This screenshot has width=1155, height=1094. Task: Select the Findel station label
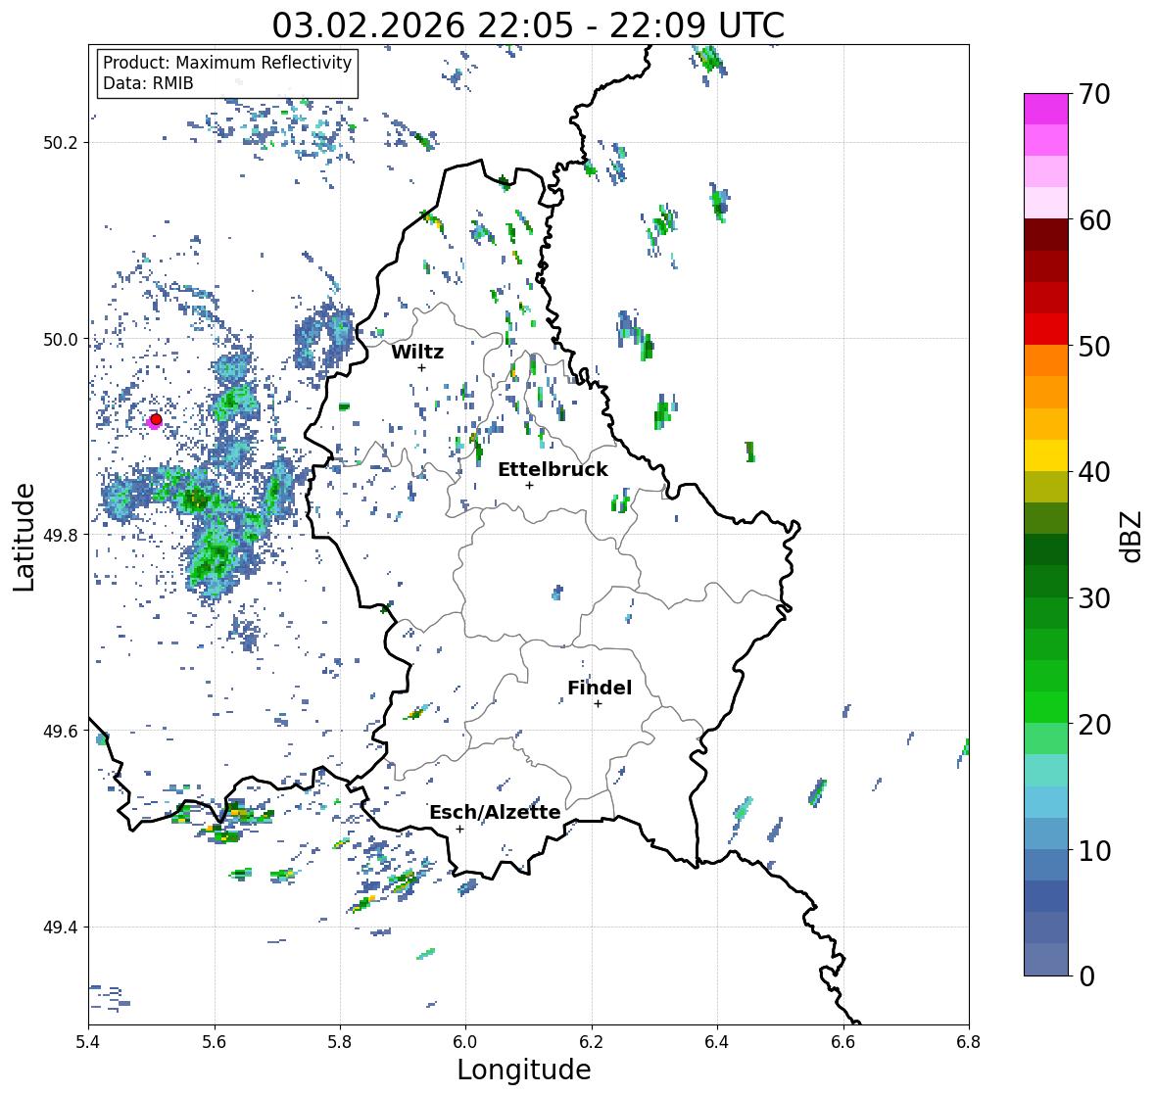click(x=600, y=688)
